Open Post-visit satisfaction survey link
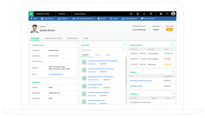This screenshot has height=118, width=205. point(141,81)
